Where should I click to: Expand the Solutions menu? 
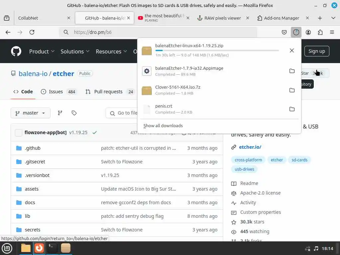(75, 51)
